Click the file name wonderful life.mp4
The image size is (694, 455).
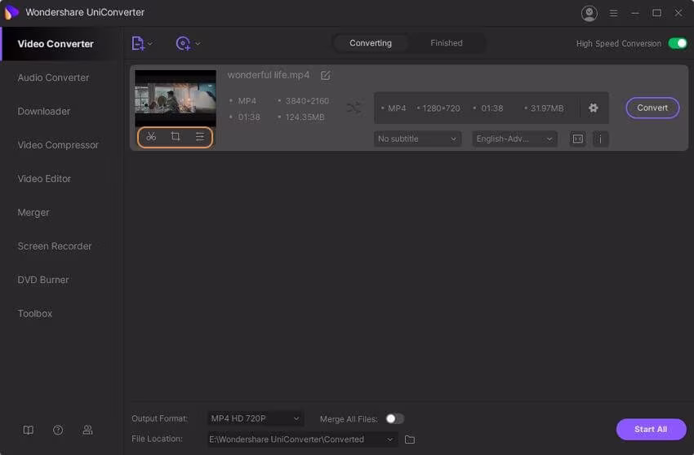269,75
